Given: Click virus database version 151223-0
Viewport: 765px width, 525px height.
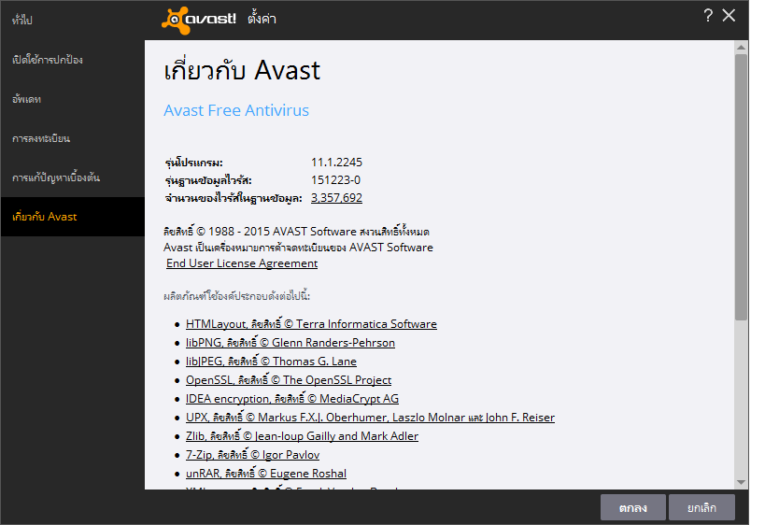Looking at the screenshot, I should [335, 180].
